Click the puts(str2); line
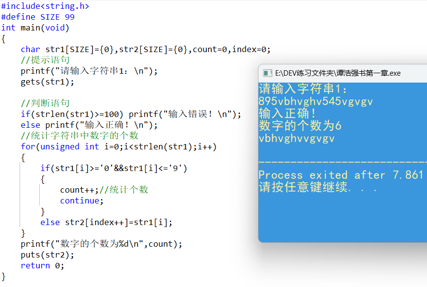This screenshot has width=427, height=287. pos(47,255)
